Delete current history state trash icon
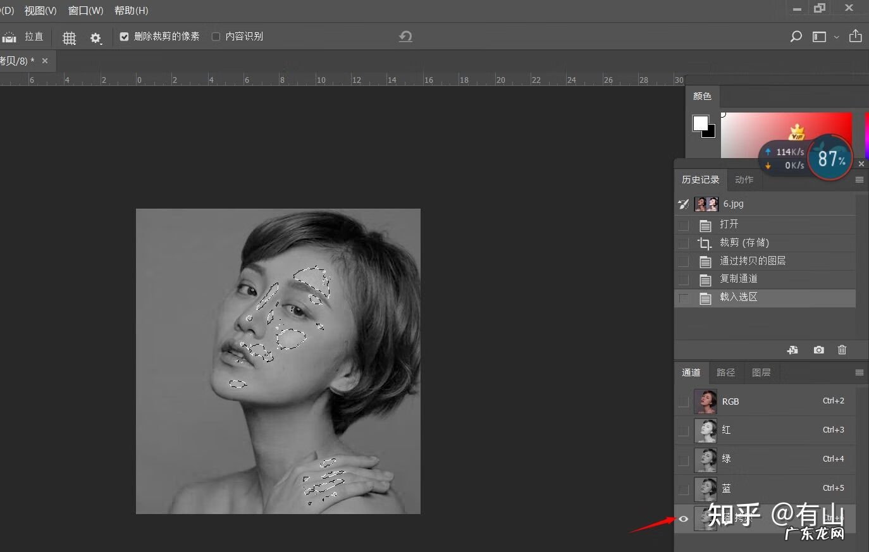The height and width of the screenshot is (552, 869). click(842, 350)
